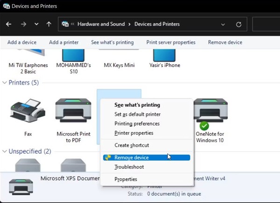This screenshot has width=280, height=203.
Task: Click Add a printer command
Action: coord(64,42)
